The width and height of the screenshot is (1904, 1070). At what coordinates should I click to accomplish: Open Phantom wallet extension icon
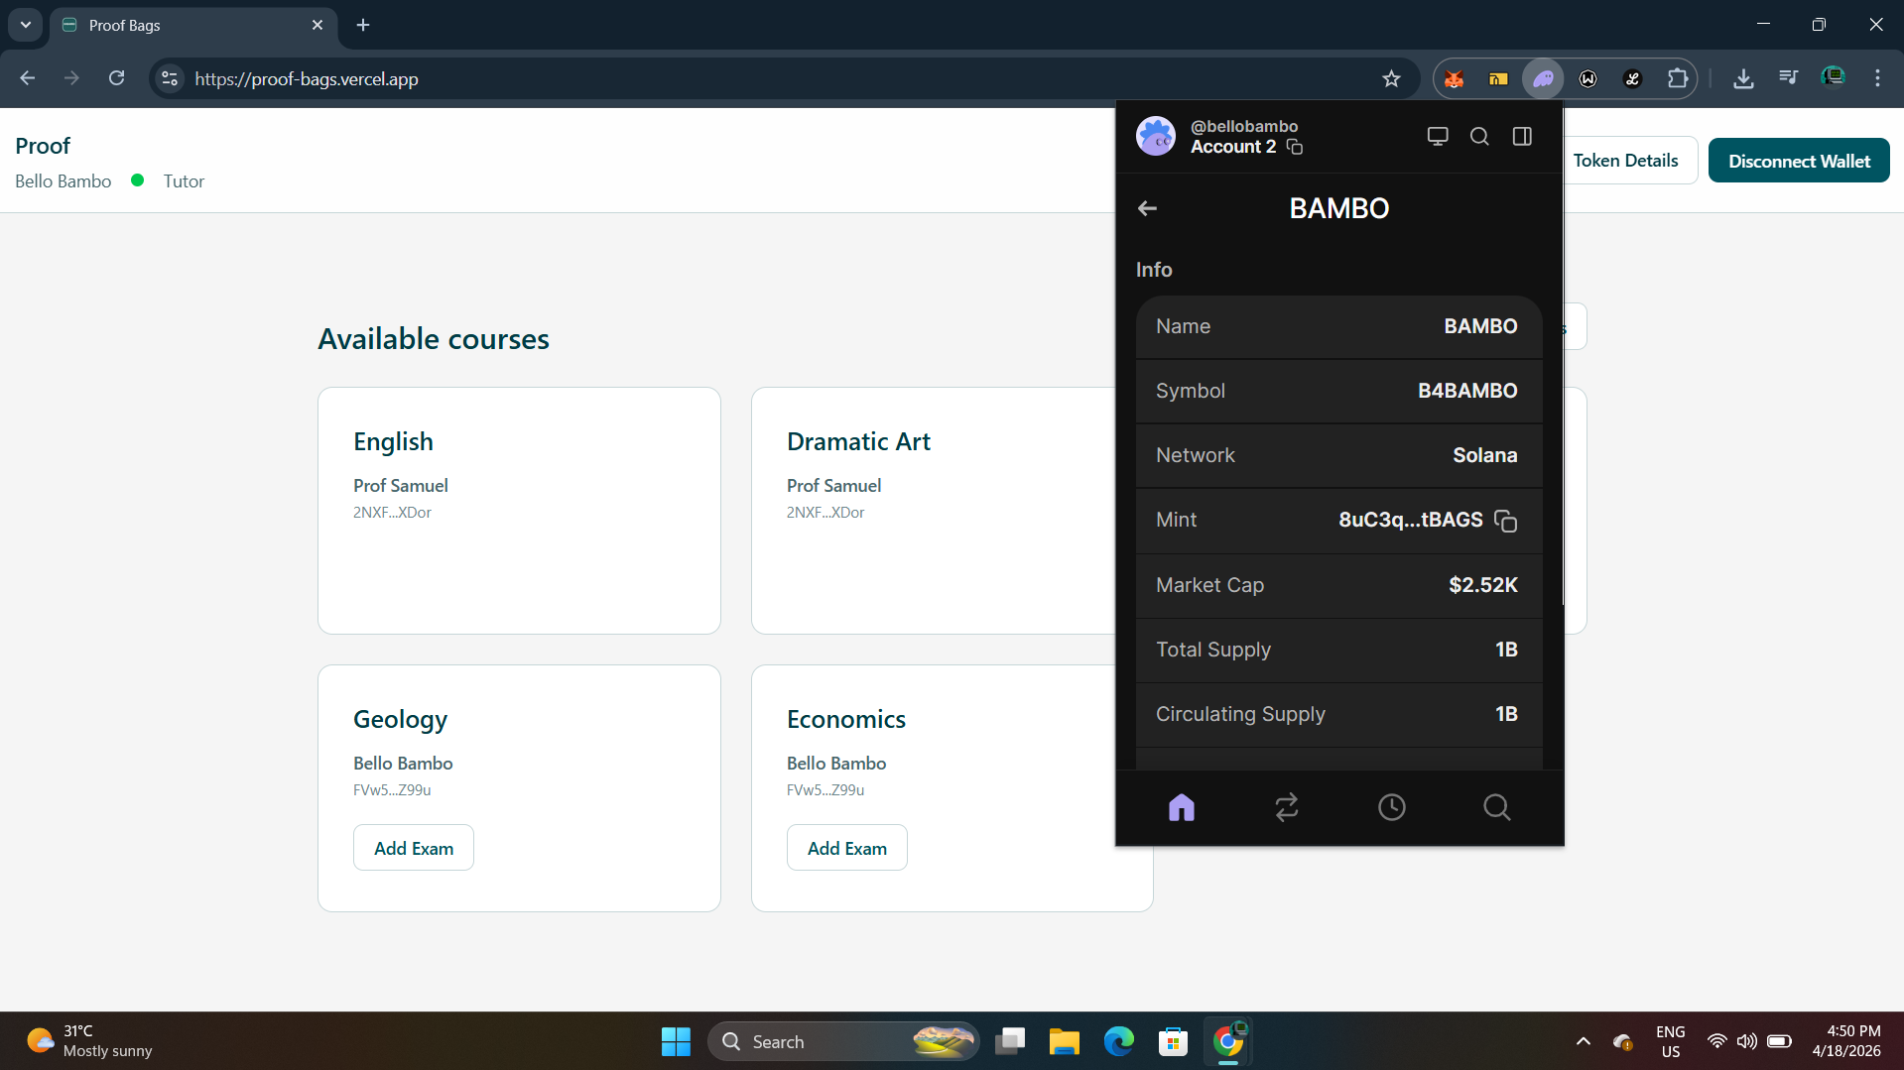pos(1544,79)
